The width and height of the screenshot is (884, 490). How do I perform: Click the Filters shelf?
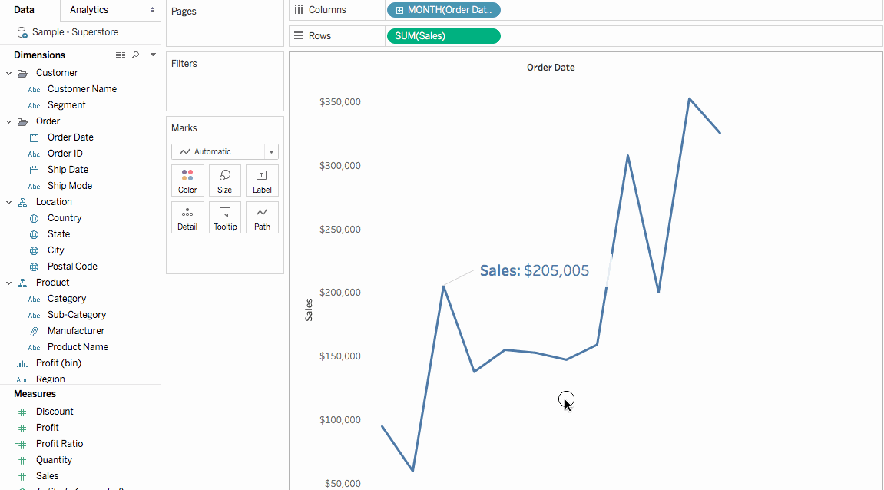[225, 81]
